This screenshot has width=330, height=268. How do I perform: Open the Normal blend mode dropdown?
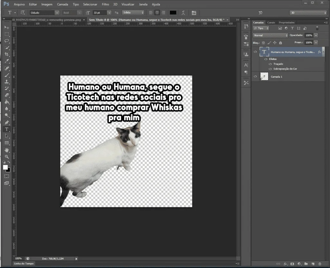click(270, 35)
